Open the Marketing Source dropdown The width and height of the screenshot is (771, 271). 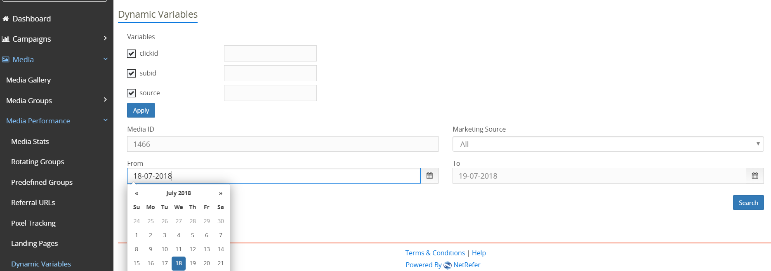point(608,144)
